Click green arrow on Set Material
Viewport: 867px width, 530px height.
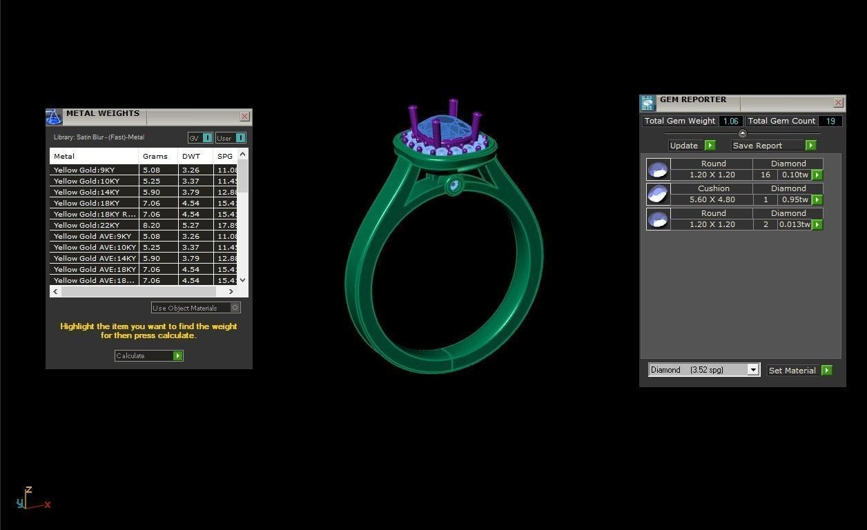point(826,371)
